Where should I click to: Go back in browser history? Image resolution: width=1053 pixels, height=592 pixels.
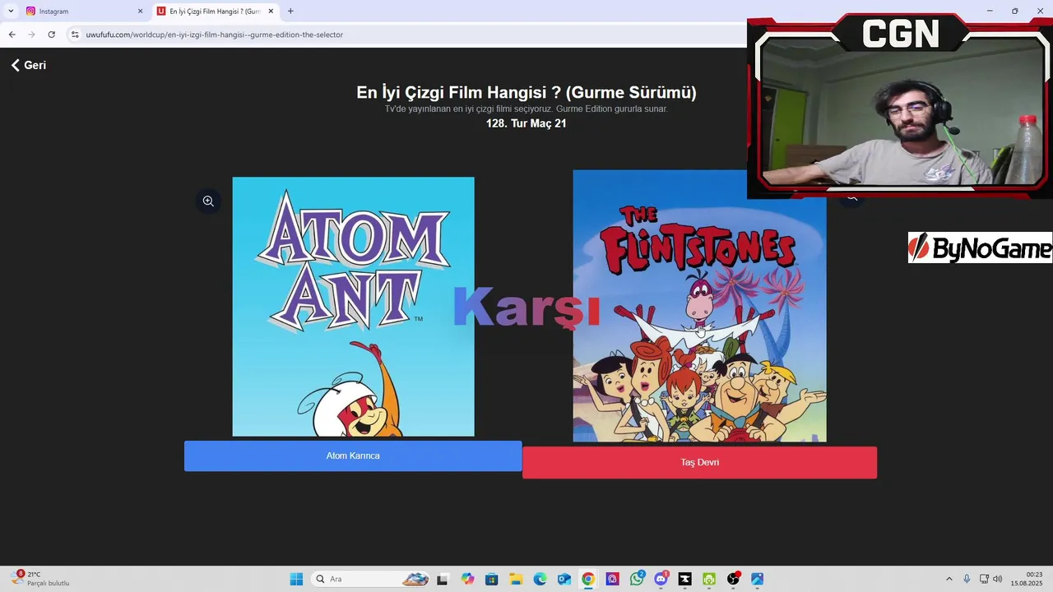[x=12, y=35]
